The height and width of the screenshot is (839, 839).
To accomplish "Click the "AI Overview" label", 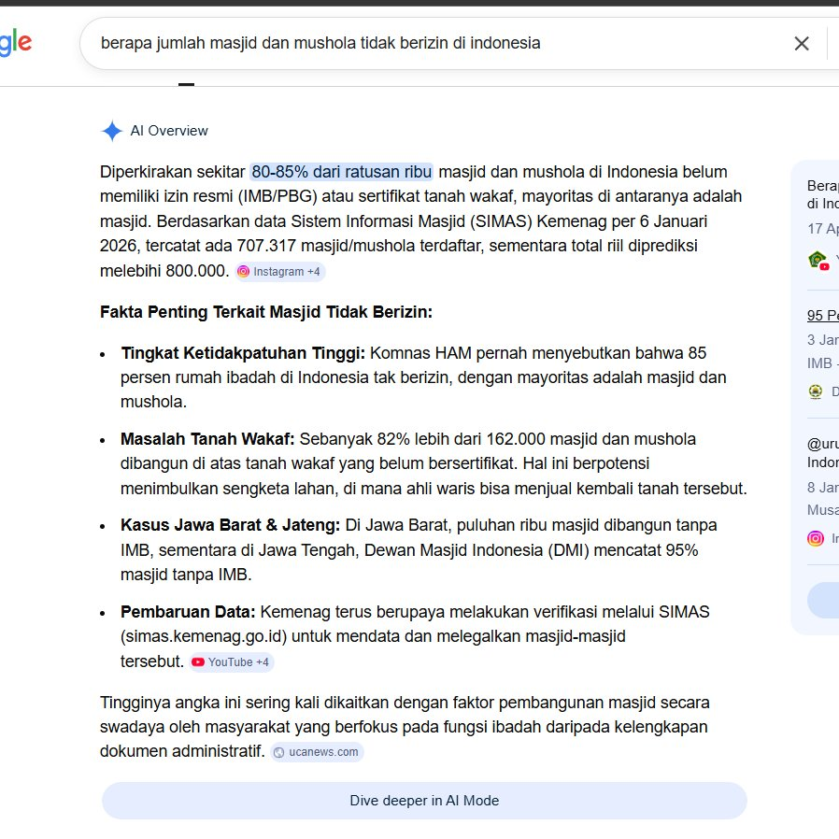I will coord(169,131).
